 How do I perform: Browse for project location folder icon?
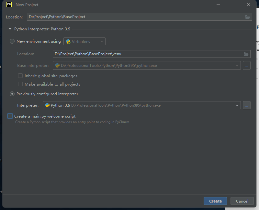pyautogui.click(x=247, y=17)
